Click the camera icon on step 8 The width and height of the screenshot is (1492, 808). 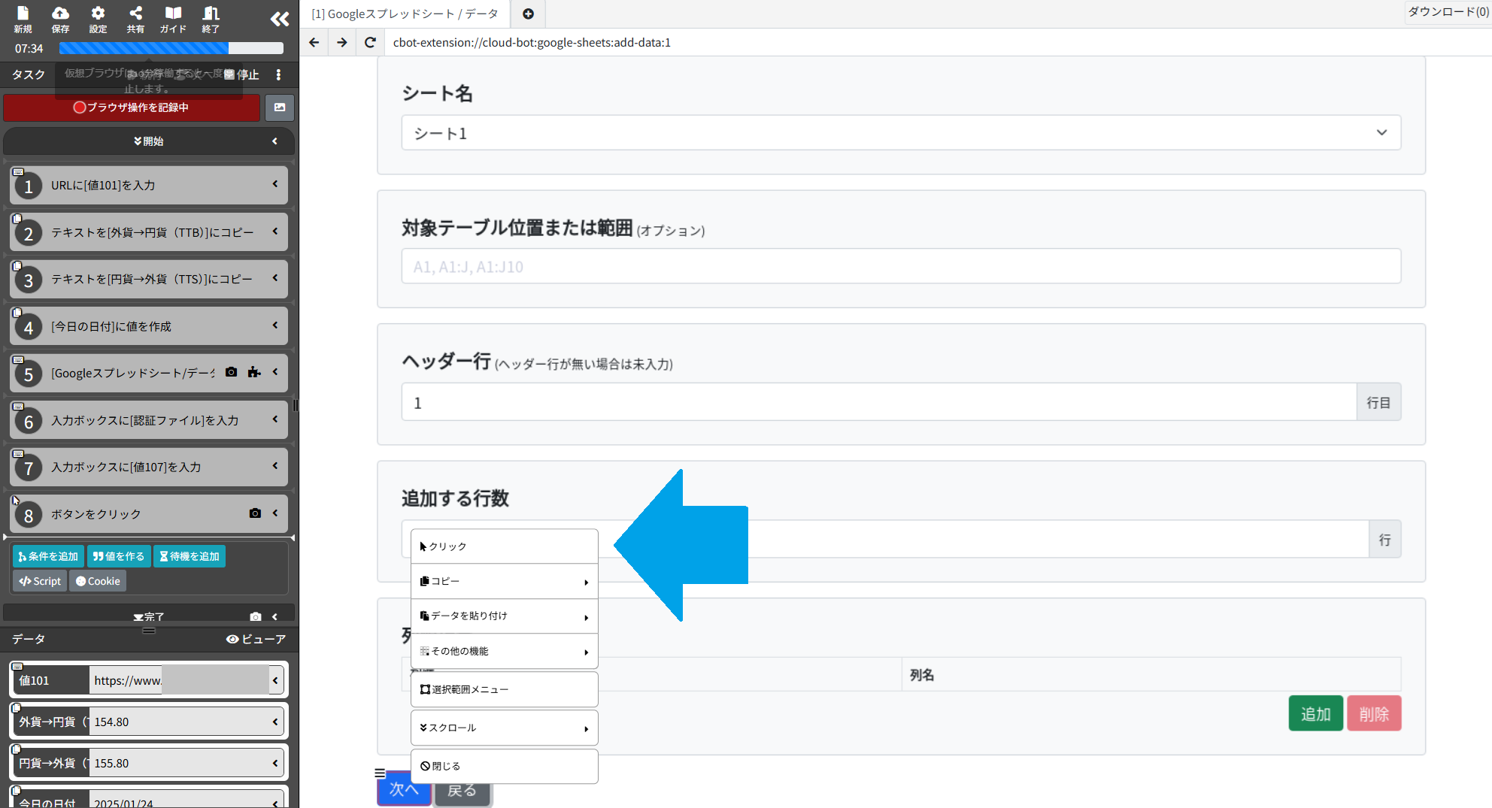tap(255, 513)
